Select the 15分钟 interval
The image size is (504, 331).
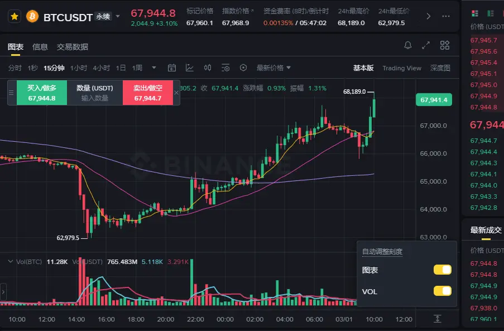pyautogui.click(x=54, y=68)
